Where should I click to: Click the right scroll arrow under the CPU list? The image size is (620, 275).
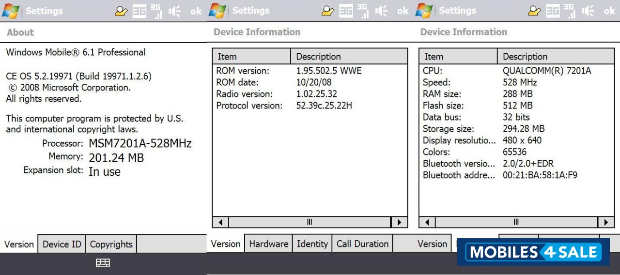pyautogui.click(x=606, y=222)
